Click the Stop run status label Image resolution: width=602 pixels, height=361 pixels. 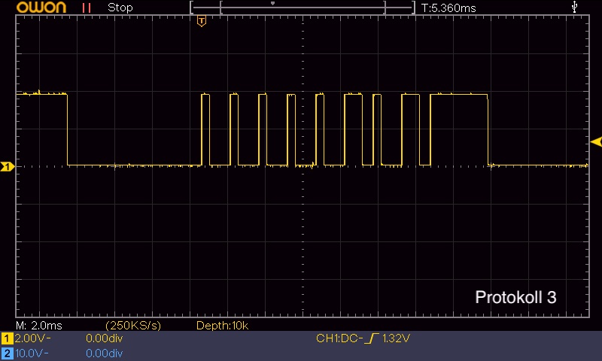point(120,8)
